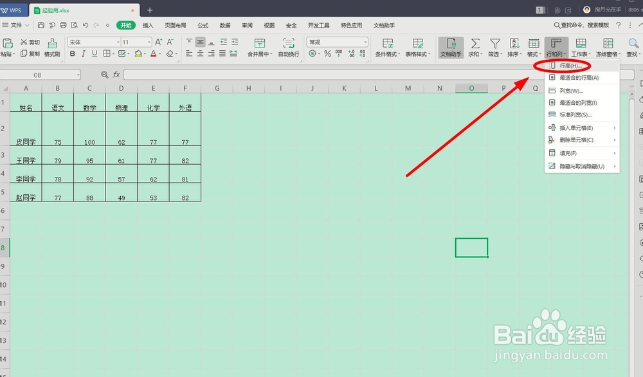Select Standard Column Width 标准列宽(S)
Screen dimensions: 643x377
pyautogui.click(x=582, y=115)
